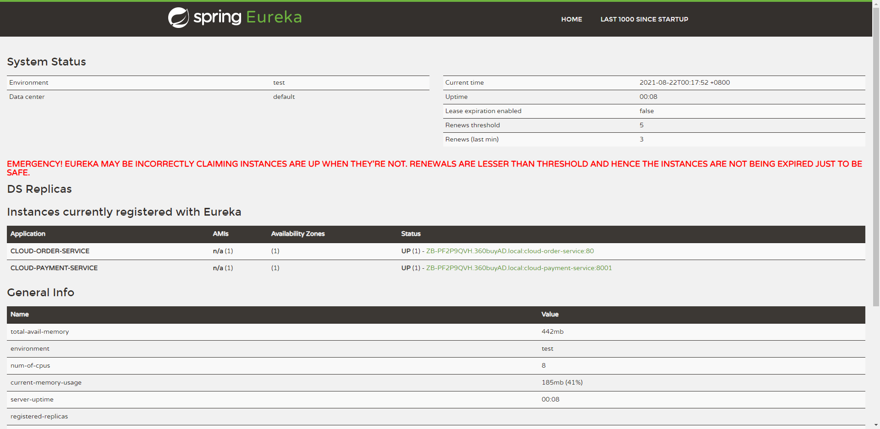Image resolution: width=880 pixels, height=429 pixels.
Task: Click the 'Data center' label
Action: (x=27, y=97)
